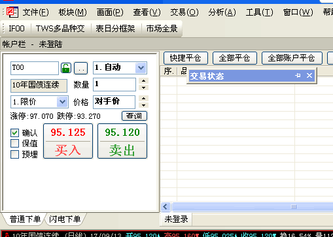Viewport: 333px width, 237px height.
Task: Click the 全部账户平仓 button
Action: point(292,58)
